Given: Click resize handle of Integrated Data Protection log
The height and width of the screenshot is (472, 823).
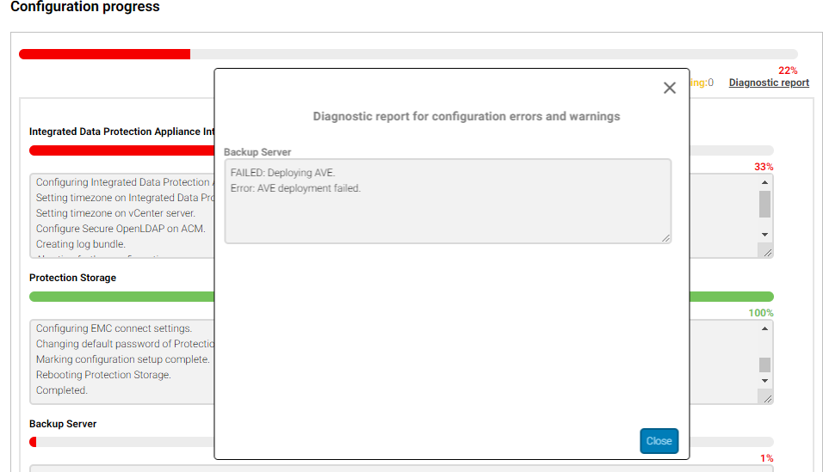Looking at the screenshot, I should [x=767, y=252].
